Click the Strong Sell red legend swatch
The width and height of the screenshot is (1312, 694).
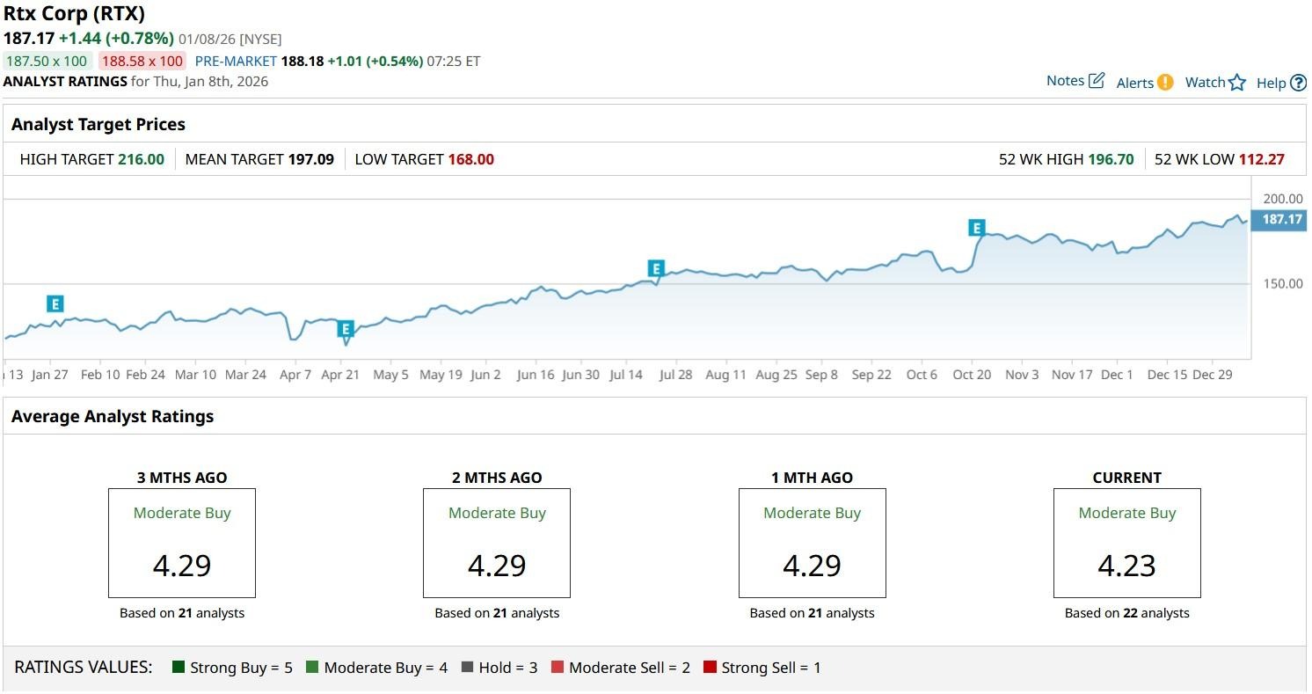[x=711, y=668]
